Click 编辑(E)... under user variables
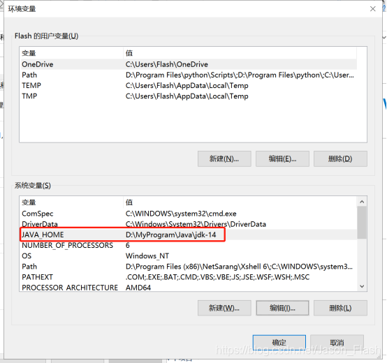387x363 pixels. [282, 159]
